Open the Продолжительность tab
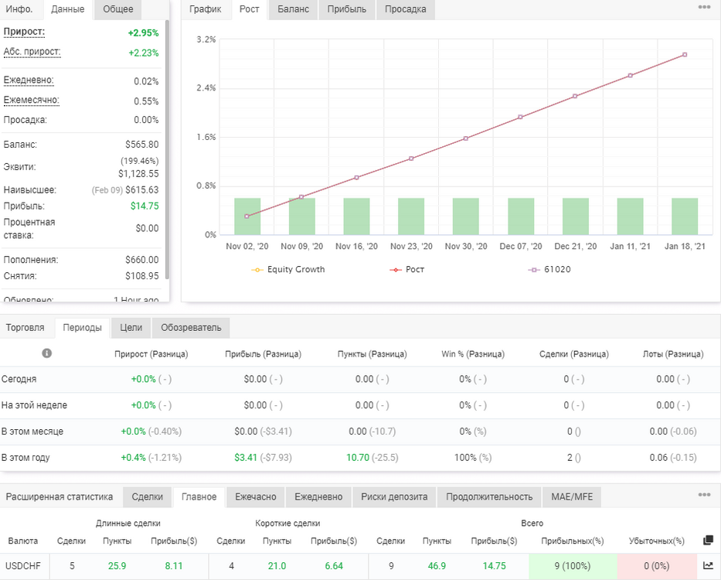The image size is (721, 580). (489, 497)
